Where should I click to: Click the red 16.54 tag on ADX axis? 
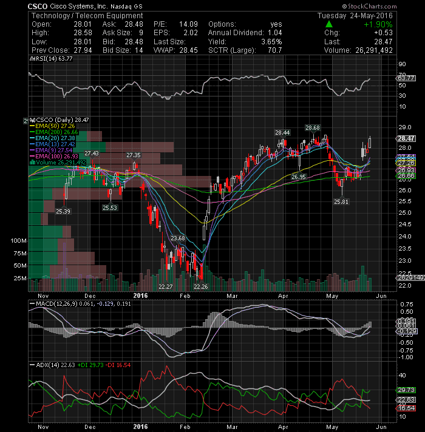(x=406, y=408)
